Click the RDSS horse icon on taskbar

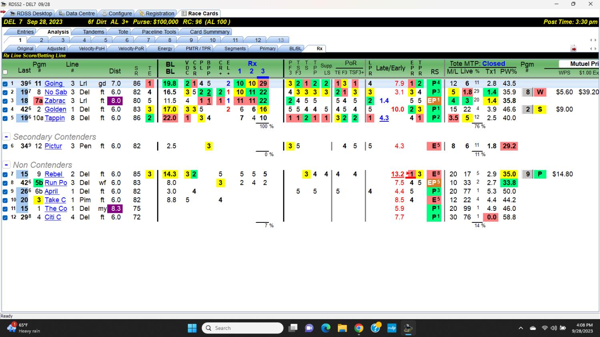point(408,328)
